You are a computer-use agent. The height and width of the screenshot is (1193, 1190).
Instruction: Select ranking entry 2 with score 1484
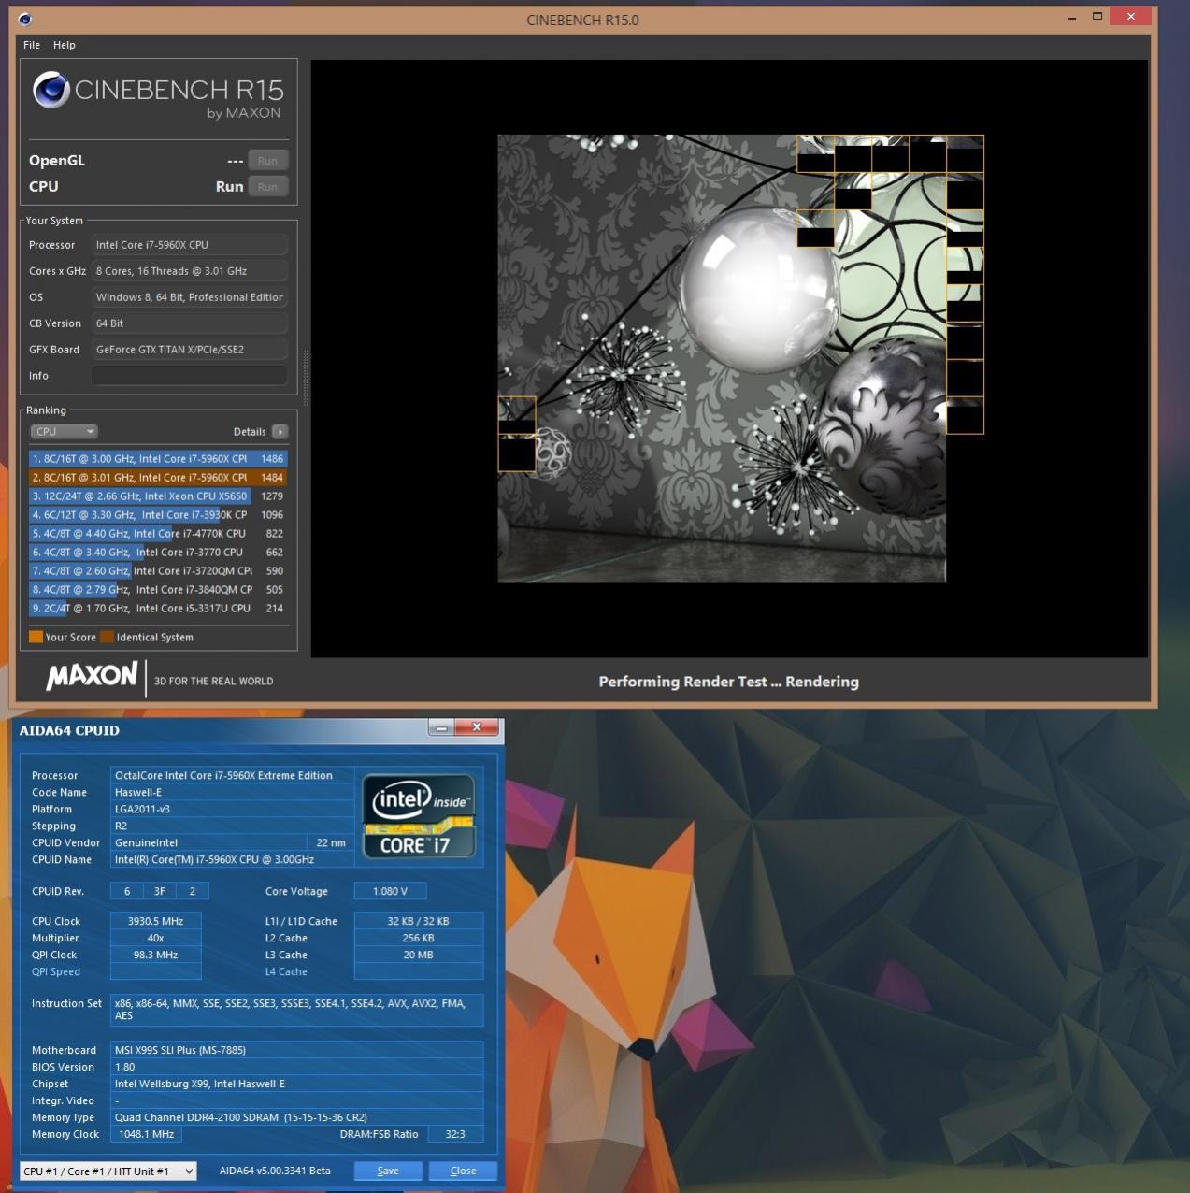coord(158,478)
